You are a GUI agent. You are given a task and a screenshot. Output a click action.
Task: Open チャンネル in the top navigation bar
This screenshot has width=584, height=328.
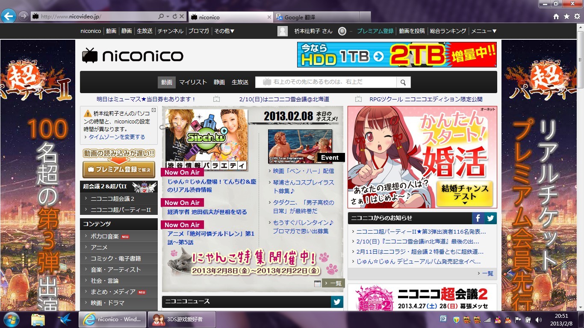click(170, 31)
